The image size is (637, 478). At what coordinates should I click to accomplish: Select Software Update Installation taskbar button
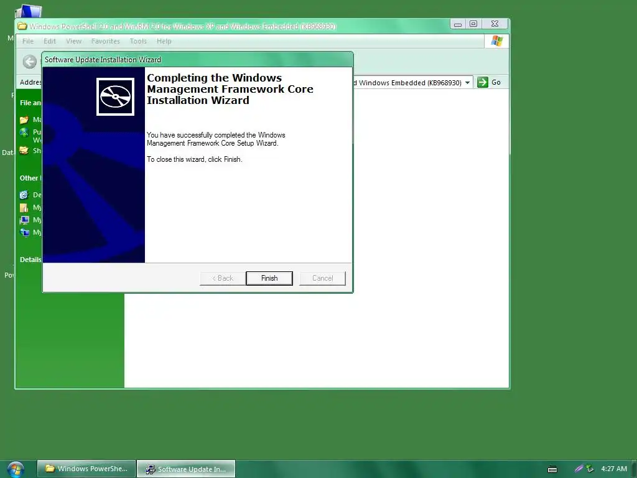186,469
